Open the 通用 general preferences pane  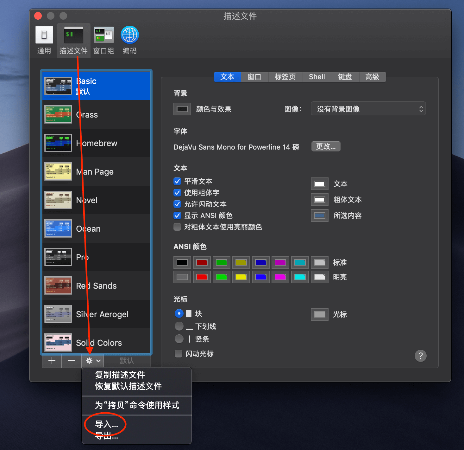click(x=44, y=40)
